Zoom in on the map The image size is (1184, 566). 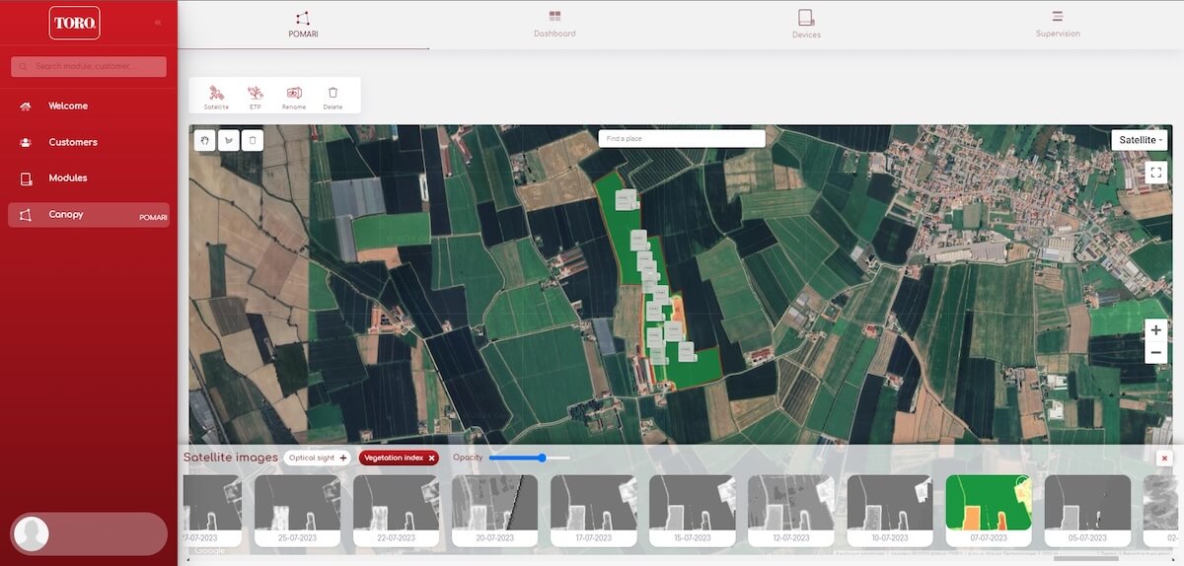point(1155,330)
